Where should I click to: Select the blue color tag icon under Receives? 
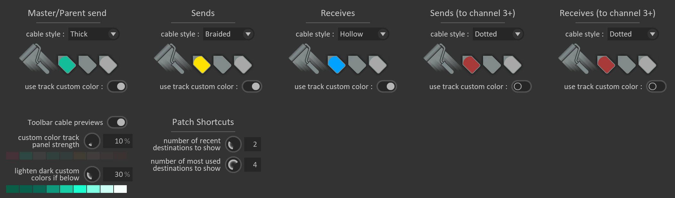(x=336, y=63)
